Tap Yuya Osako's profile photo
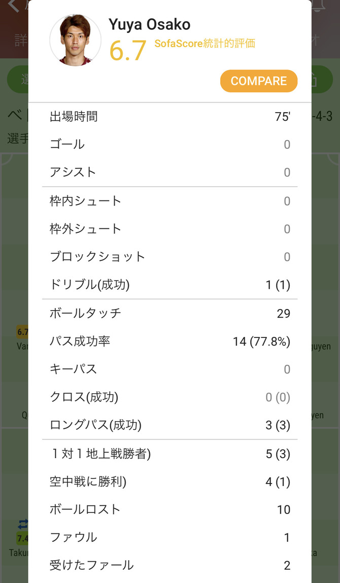 (75, 41)
